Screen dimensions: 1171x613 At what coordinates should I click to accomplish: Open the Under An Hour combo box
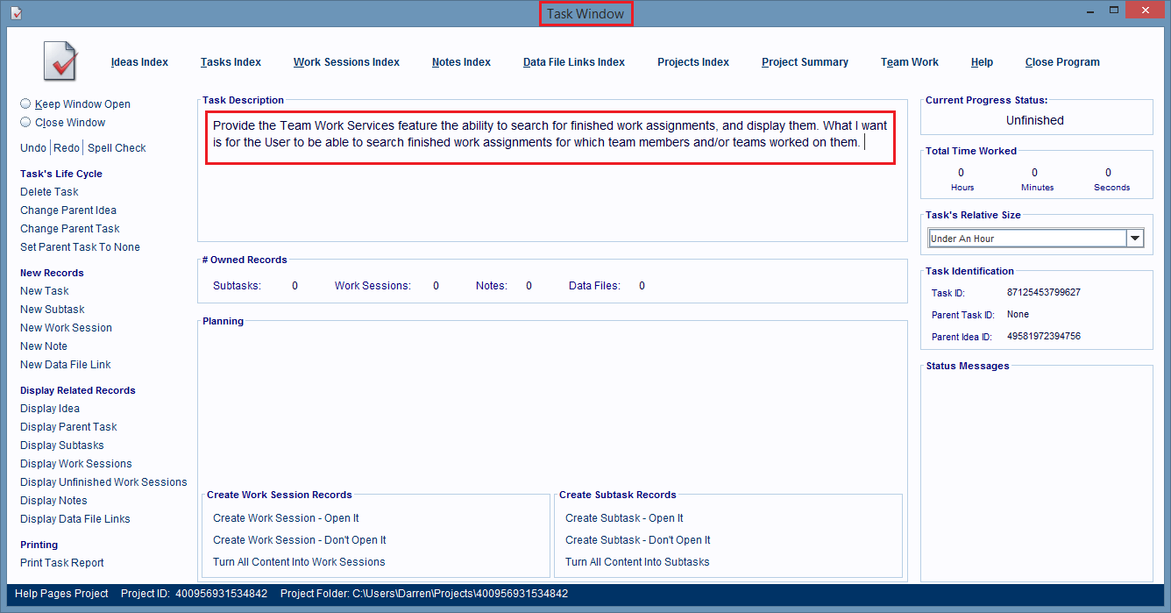coord(1026,239)
